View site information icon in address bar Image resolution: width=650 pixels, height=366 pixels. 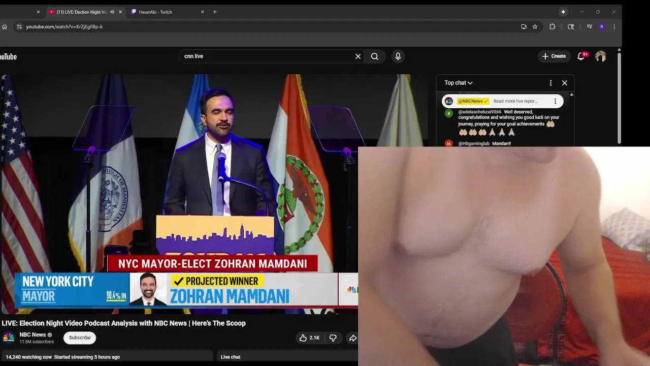point(19,26)
